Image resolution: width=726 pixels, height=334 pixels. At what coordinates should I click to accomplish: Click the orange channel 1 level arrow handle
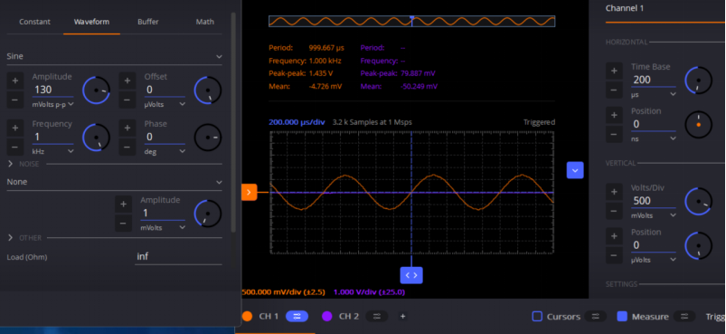coord(250,192)
